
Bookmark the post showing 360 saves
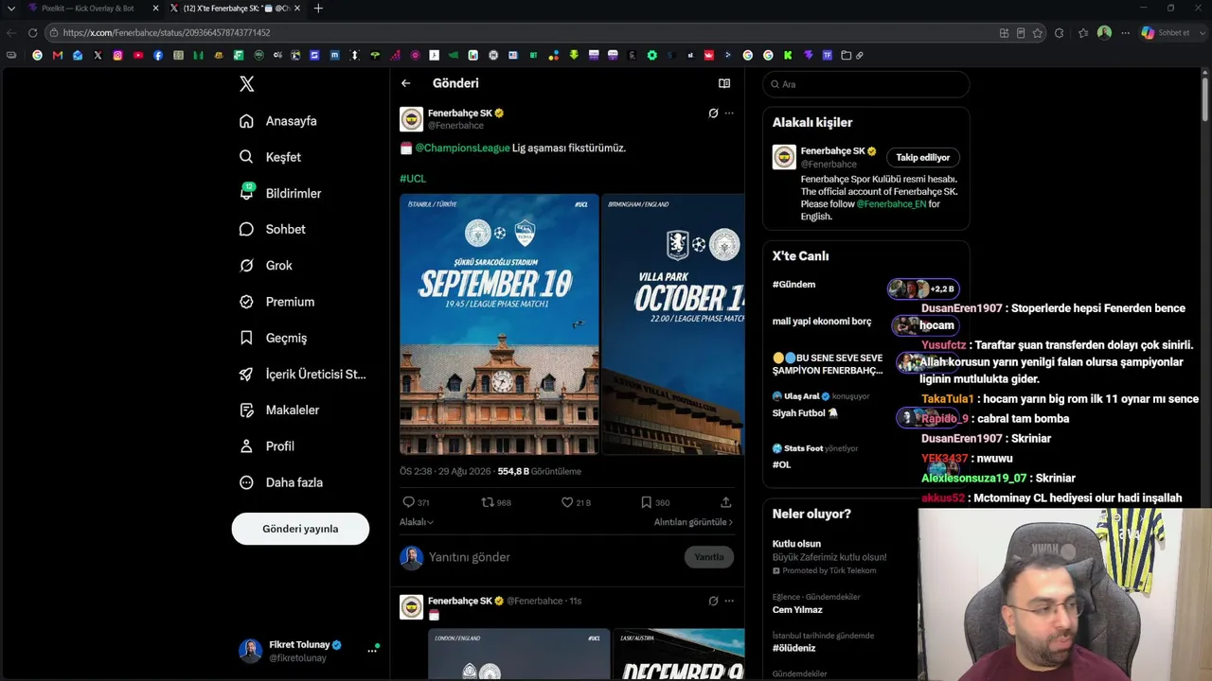point(646,502)
